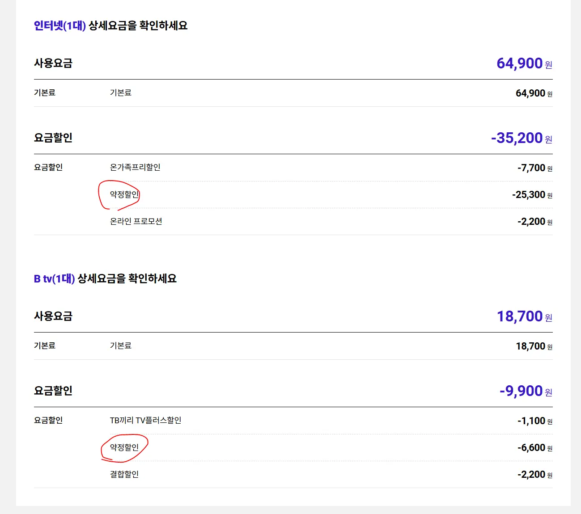
Task: Click the -7,700원 family discount amount
Action: [x=535, y=168]
